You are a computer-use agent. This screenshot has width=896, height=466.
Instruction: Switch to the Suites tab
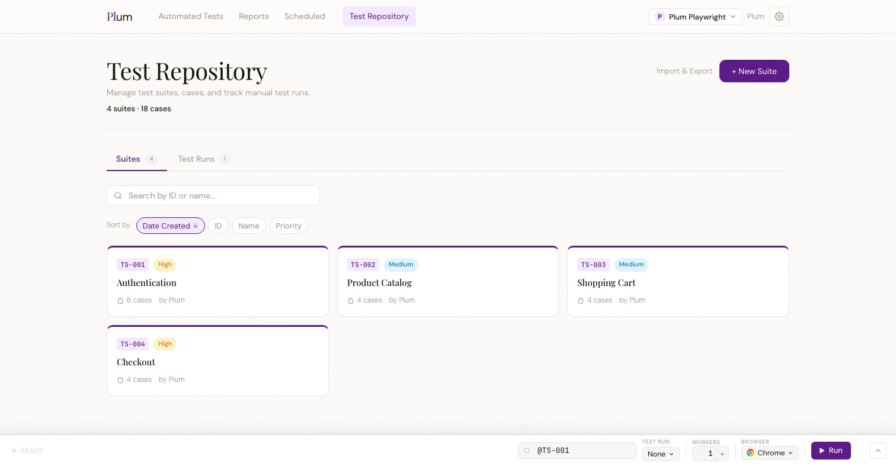pyautogui.click(x=137, y=159)
